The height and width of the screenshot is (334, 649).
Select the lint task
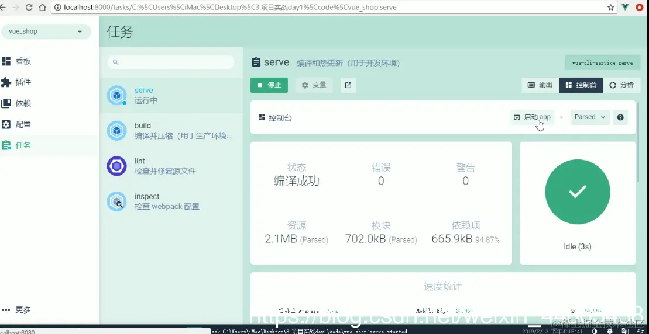[171, 166]
